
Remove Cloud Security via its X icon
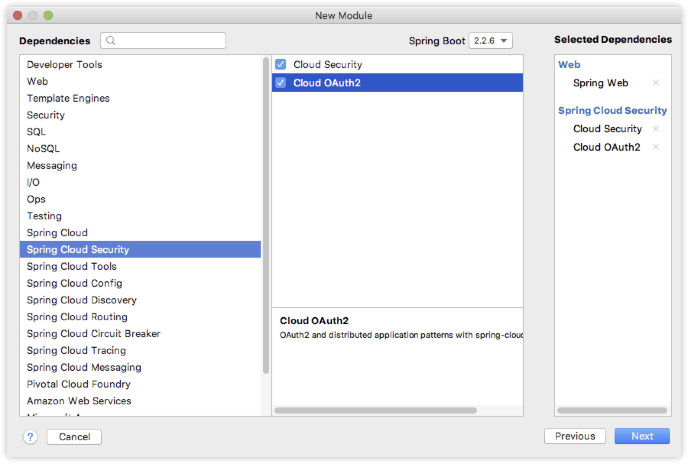(x=656, y=129)
